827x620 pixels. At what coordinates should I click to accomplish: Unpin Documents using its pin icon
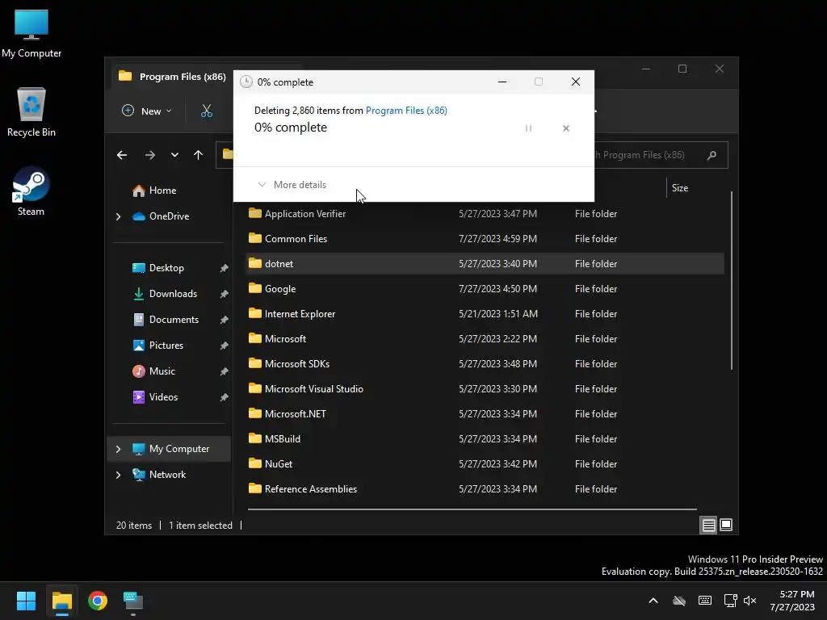pos(225,320)
